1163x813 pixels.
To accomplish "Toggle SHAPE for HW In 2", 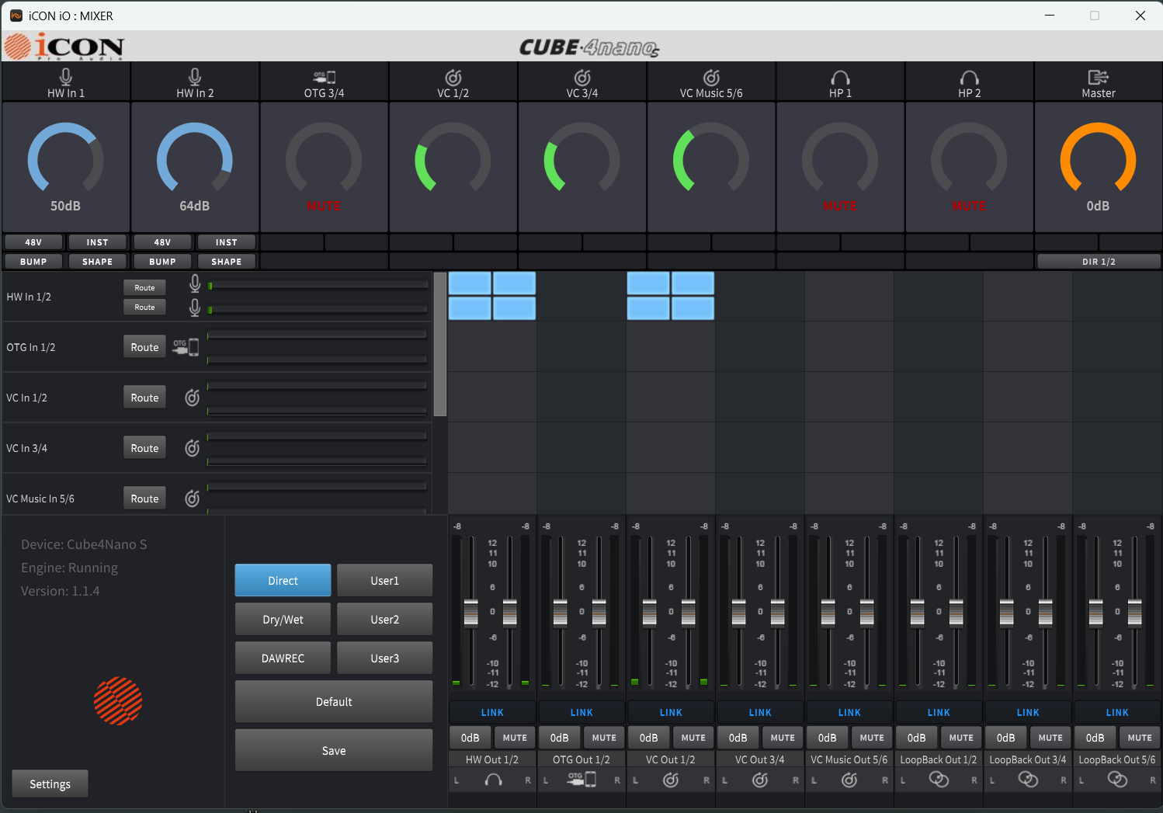I will (x=227, y=262).
